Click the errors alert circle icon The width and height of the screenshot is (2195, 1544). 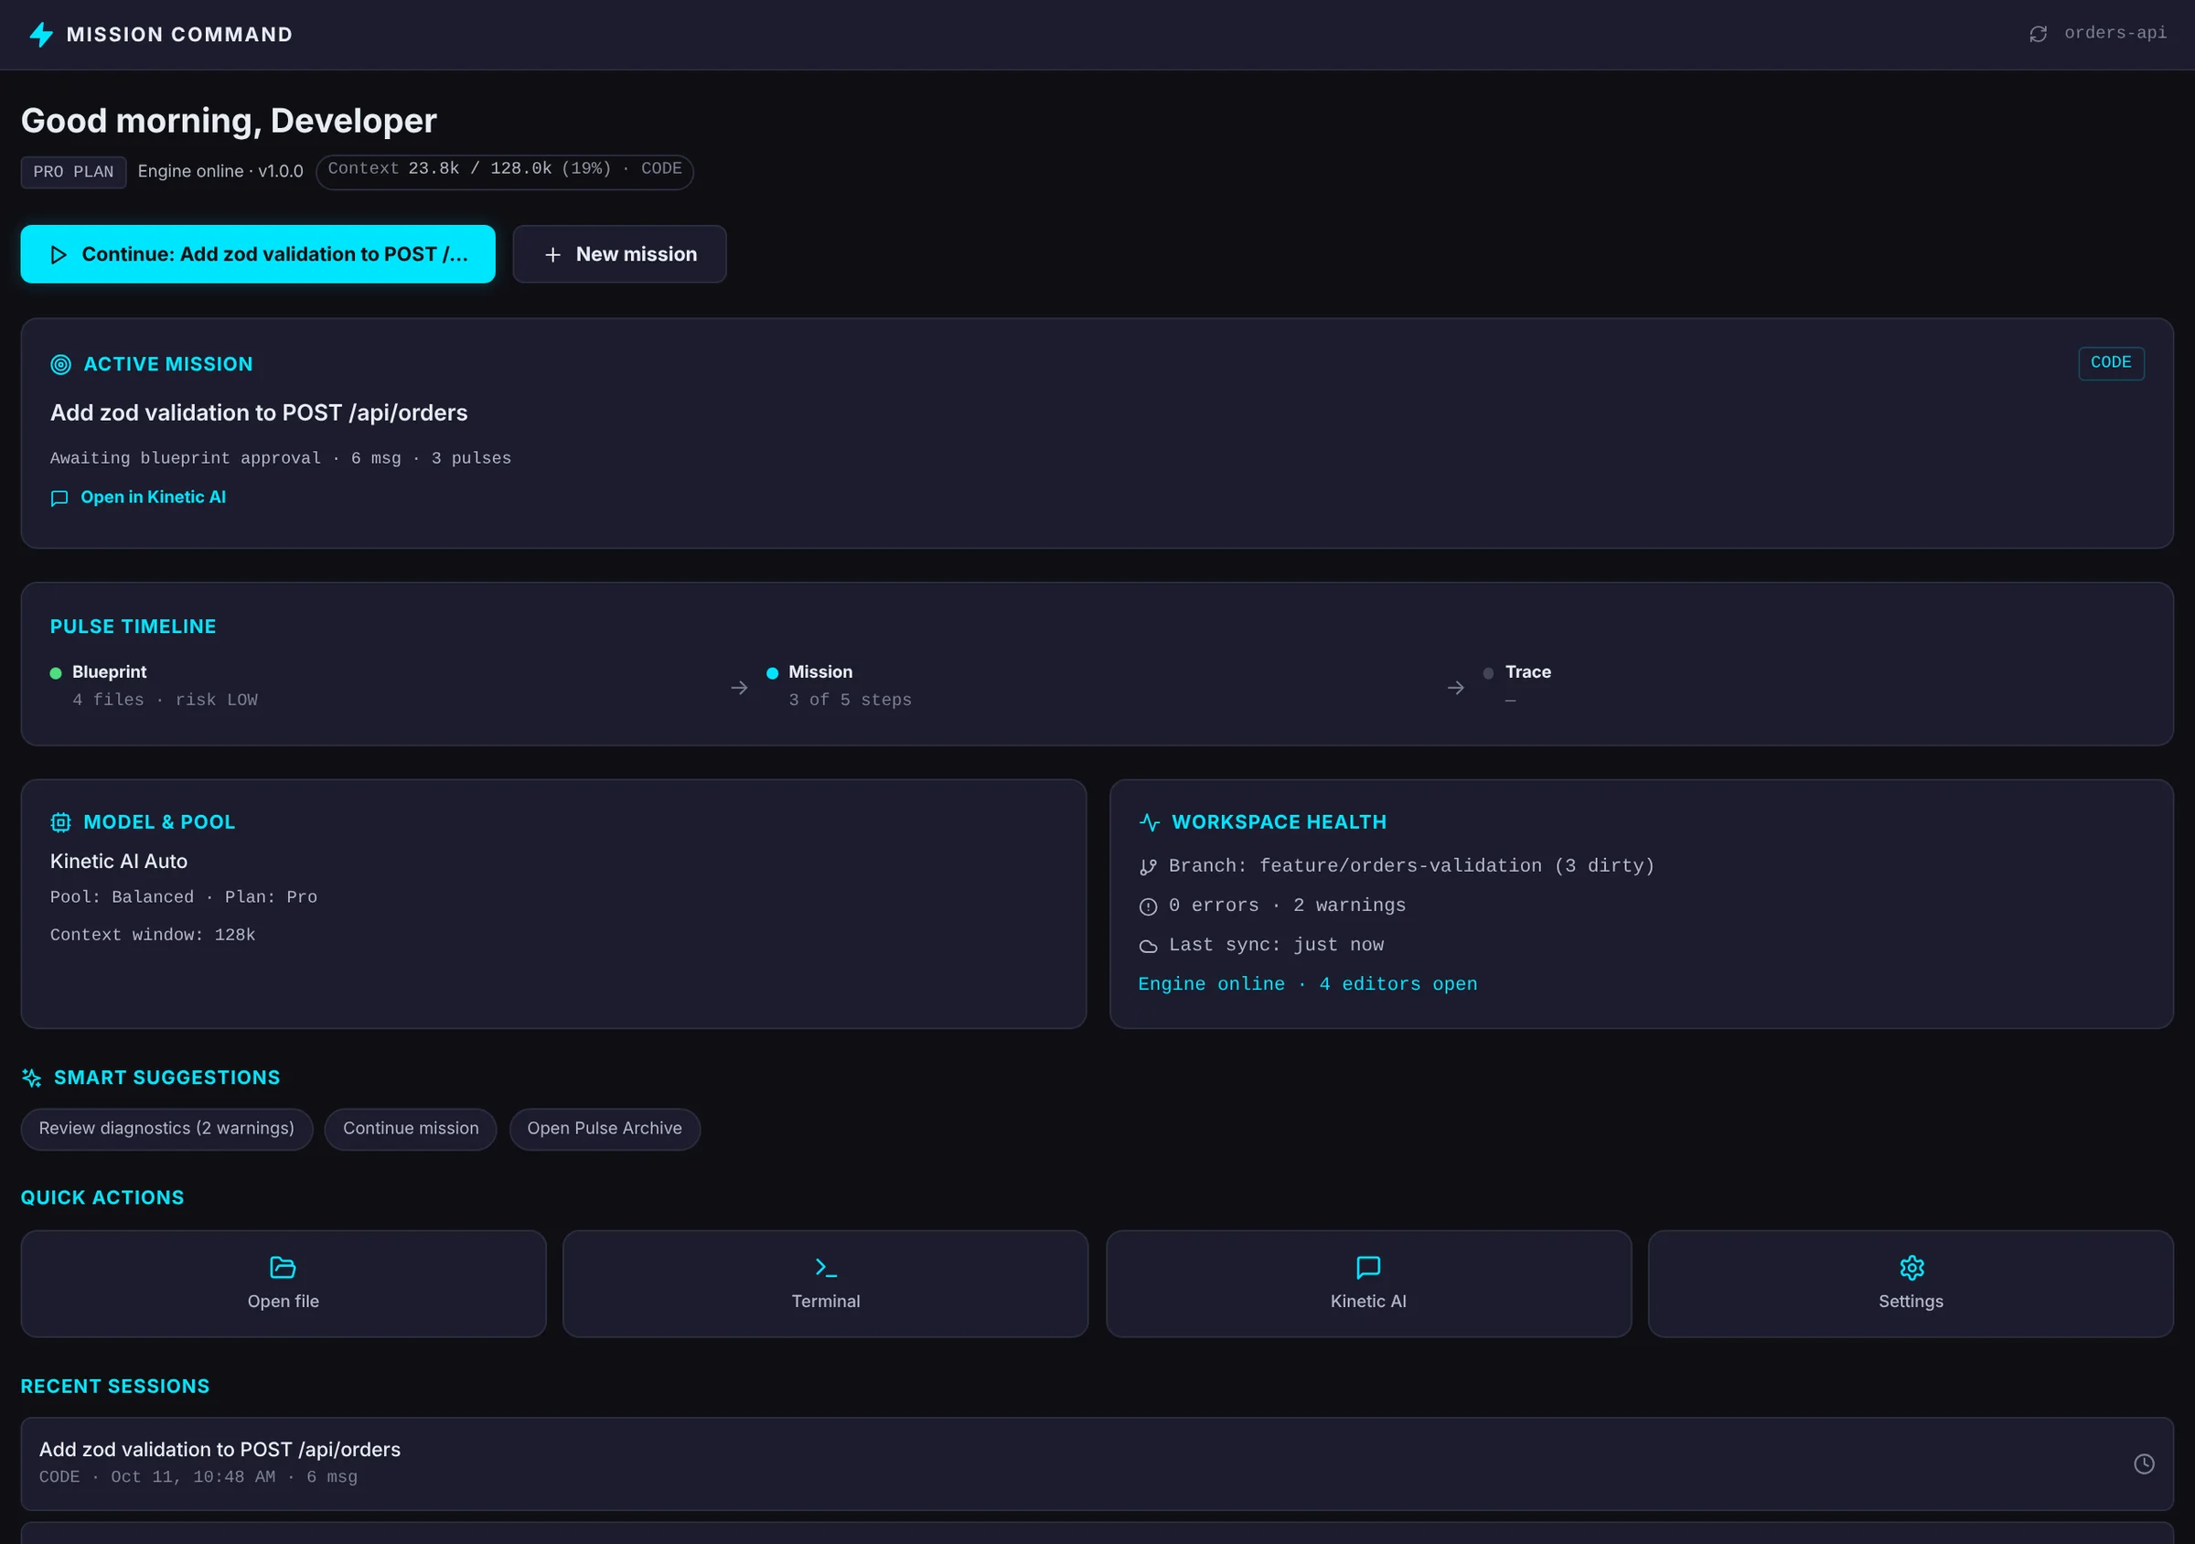tap(1148, 906)
